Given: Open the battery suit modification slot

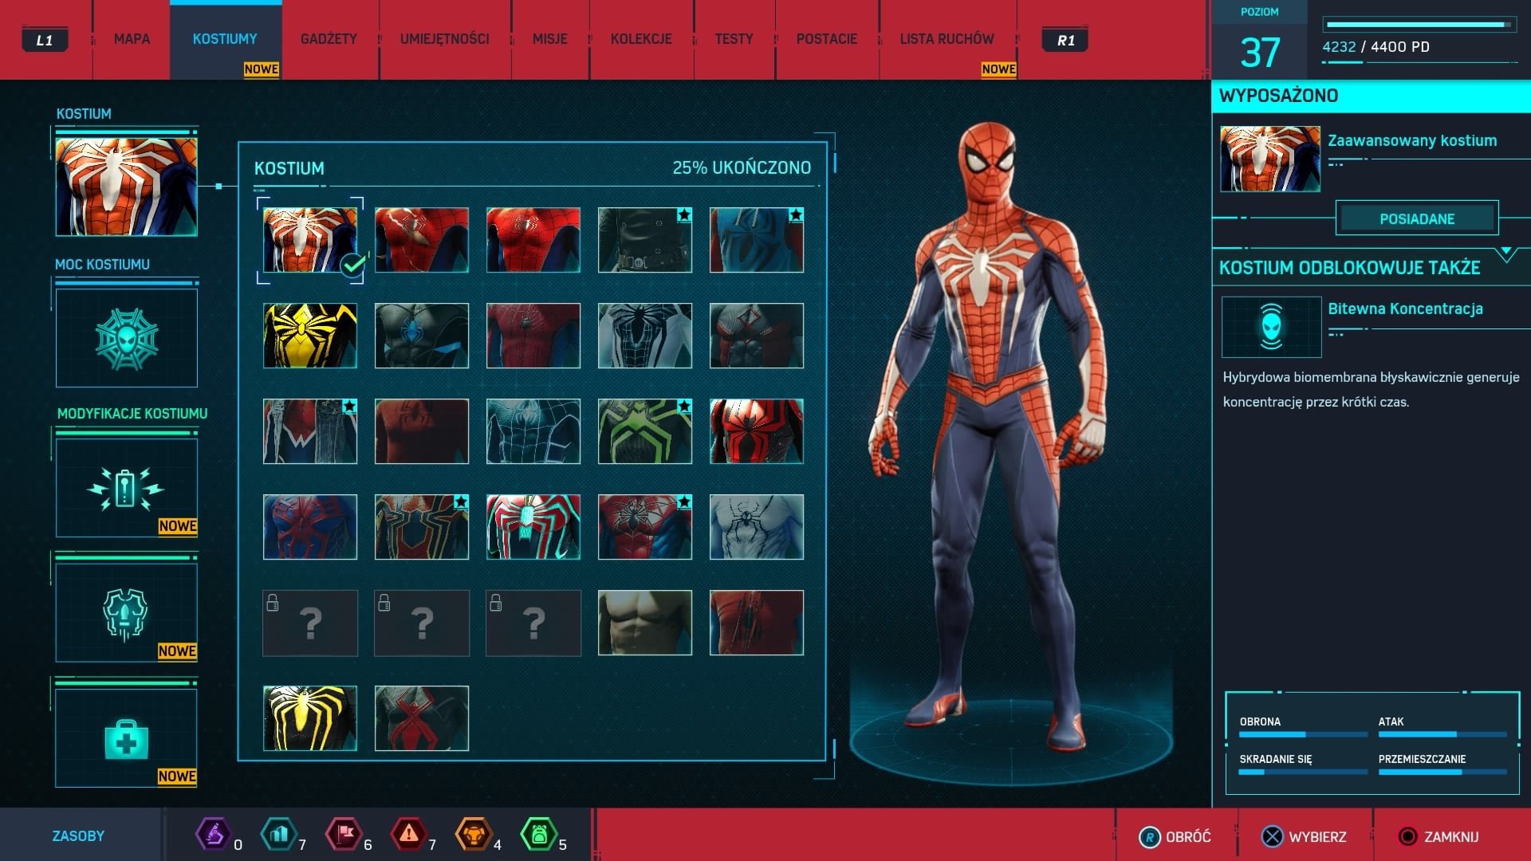Looking at the screenshot, I should [126, 487].
